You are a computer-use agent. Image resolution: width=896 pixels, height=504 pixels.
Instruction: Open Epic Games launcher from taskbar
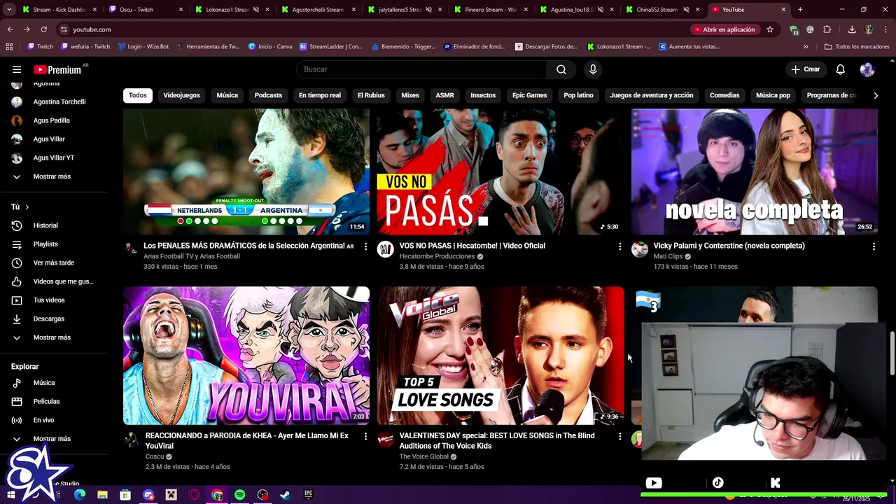(x=308, y=495)
